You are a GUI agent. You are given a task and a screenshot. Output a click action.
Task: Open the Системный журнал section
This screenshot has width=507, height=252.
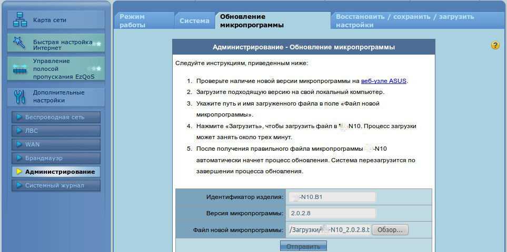(56, 185)
